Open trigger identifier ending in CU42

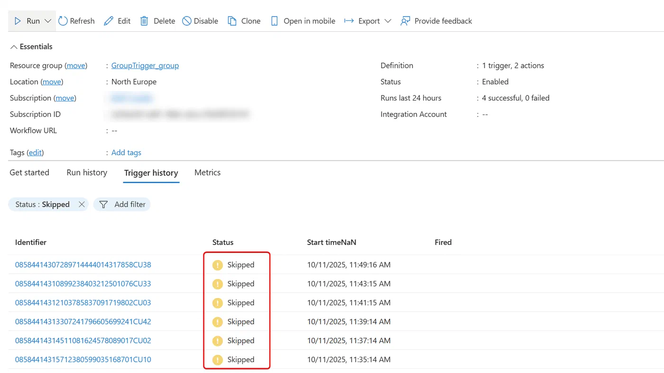click(x=83, y=322)
